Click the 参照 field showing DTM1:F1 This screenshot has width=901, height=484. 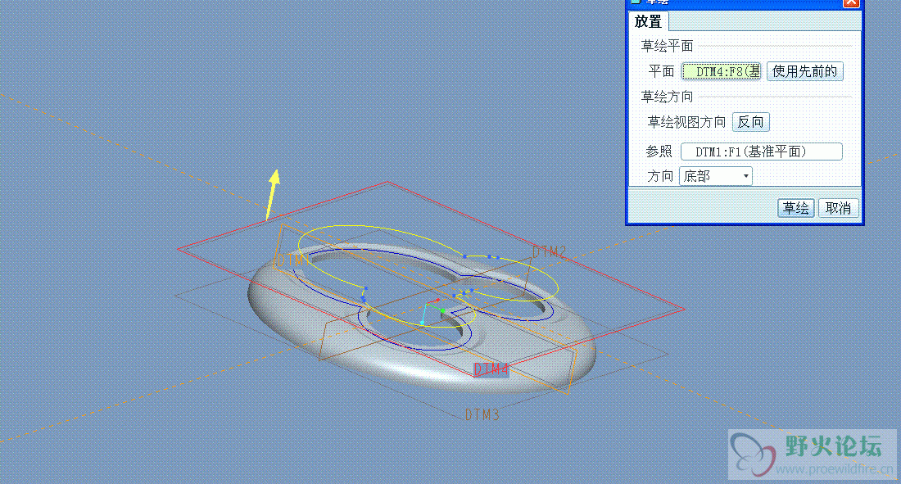tap(762, 152)
